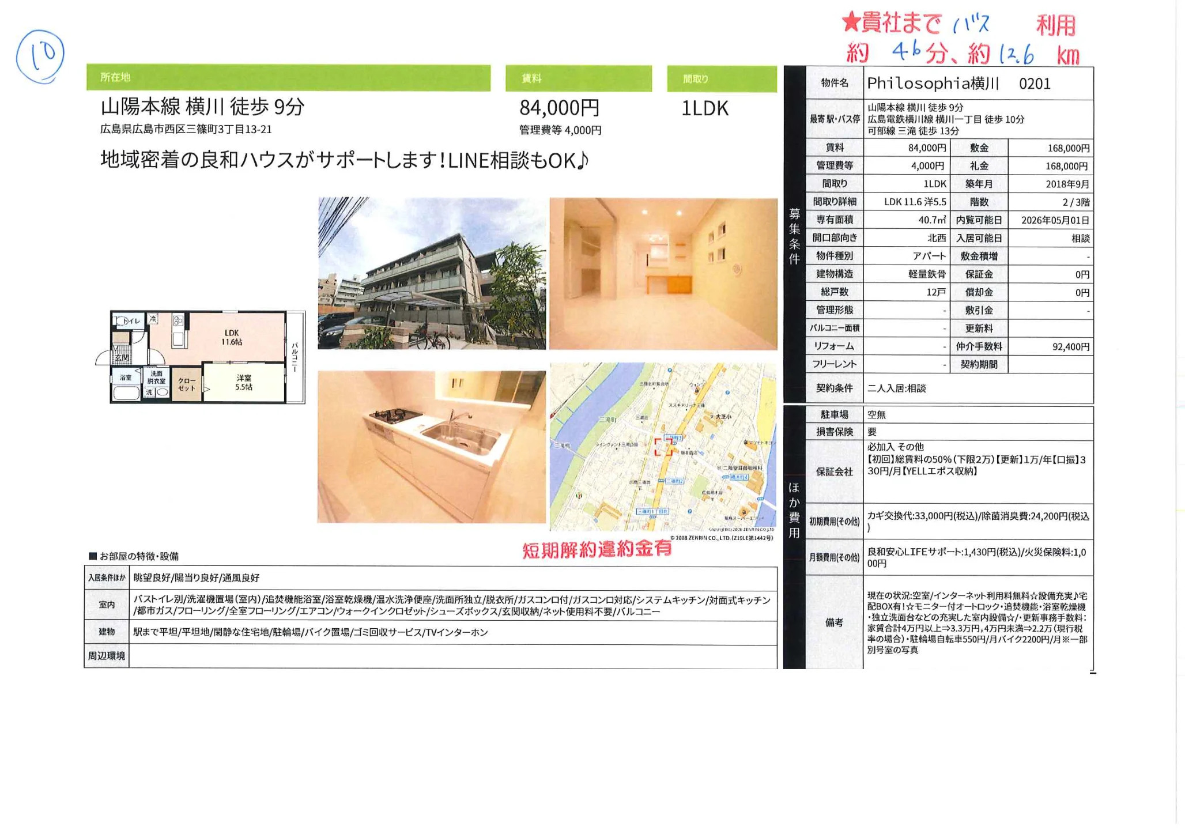The height and width of the screenshot is (838, 1185).
Task: Open the living room interior photo
Action: click(663, 273)
